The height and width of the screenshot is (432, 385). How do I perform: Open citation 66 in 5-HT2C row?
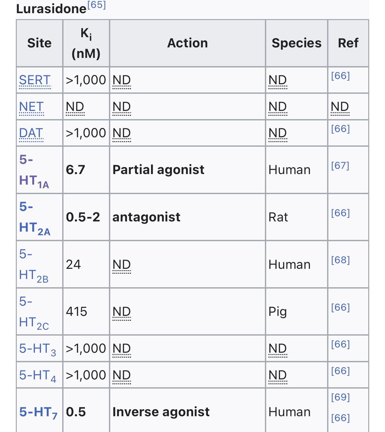pyautogui.click(x=340, y=308)
